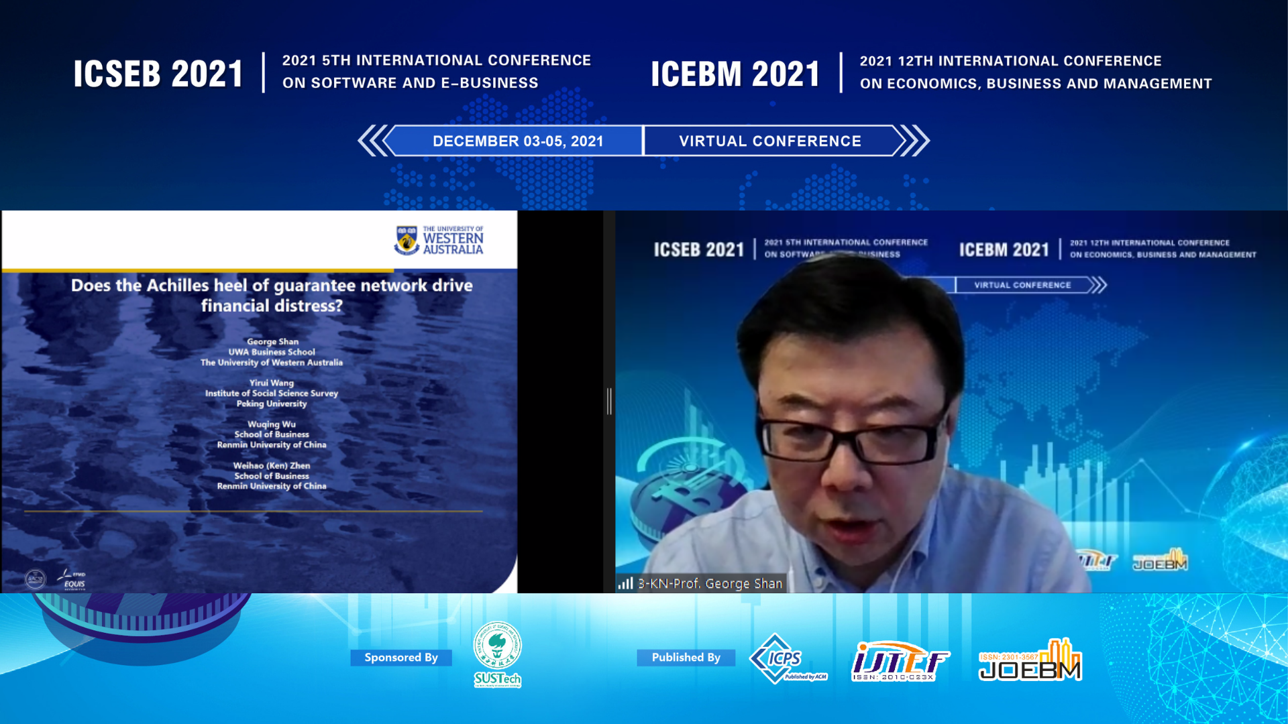The image size is (1288, 724).
Task: Click the 'On Economics, Business and Management' header text
Action: pos(1036,83)
